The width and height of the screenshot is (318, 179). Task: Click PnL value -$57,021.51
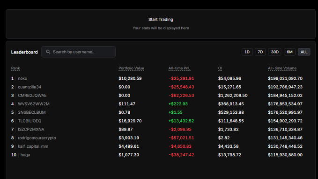click(x=181, y=138)
